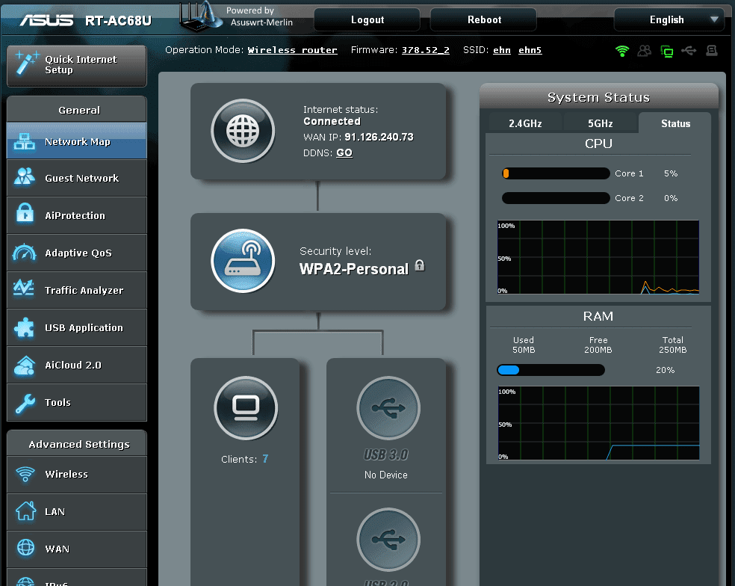735x586 pixels.
Task: Click the wired LAN status icon in the top bar
Action: tap(666, 51)
